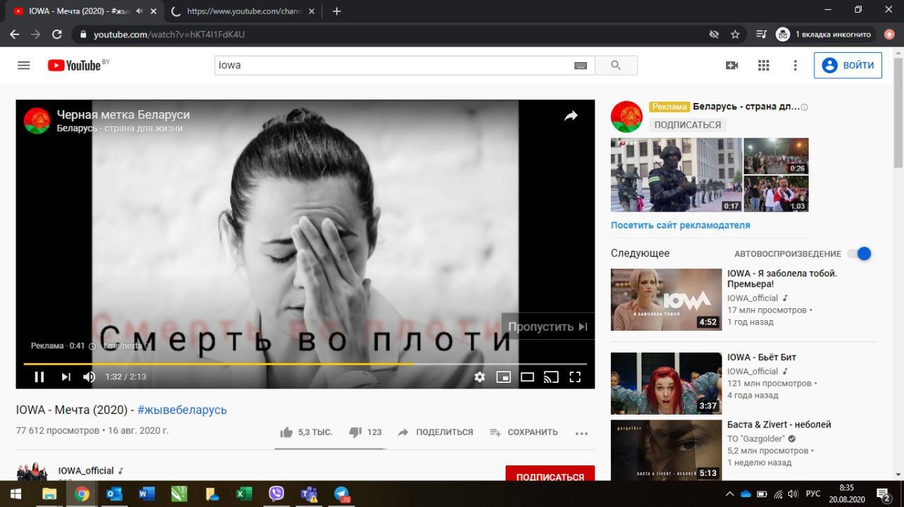The image size is (904, 507).
Task: Open the YouTube apps grid icon
Action: pyautogui.click(x=763, y=65)
